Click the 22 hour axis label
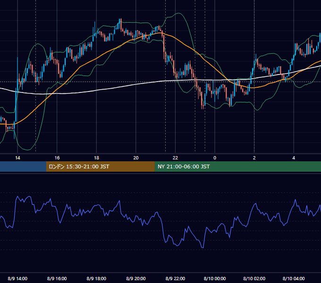Screen dimensions: 321x283 point(175,158)
